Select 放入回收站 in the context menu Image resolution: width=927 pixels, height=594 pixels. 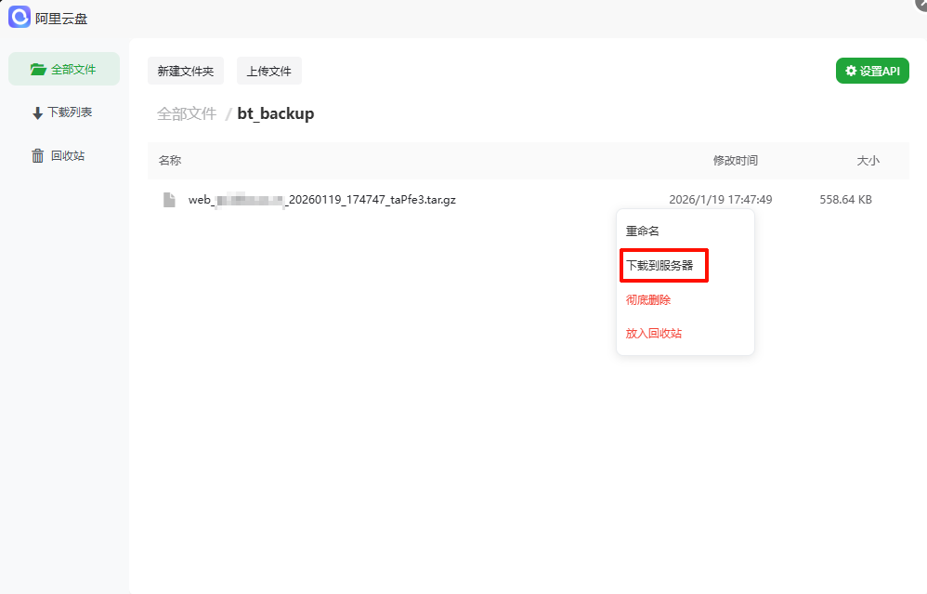654,334
